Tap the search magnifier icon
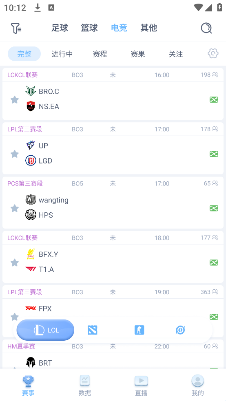226x401 pixels. pos(206,28)
